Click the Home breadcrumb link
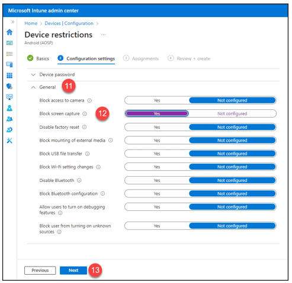This screenshot has width=292, height=283. click(31, 23)
